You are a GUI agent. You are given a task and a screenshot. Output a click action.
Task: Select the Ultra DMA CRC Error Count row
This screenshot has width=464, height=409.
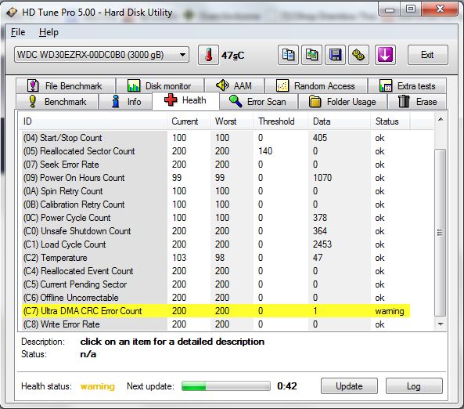click(216, 311)
